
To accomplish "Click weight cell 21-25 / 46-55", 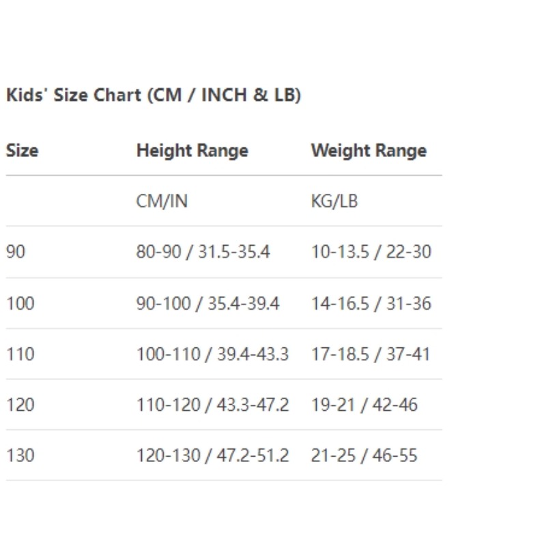I will coord(364,455).
